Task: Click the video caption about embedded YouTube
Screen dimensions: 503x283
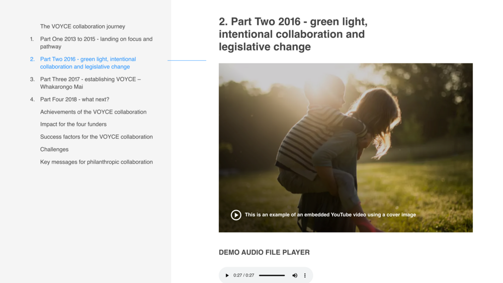Action: click(330, 215)
